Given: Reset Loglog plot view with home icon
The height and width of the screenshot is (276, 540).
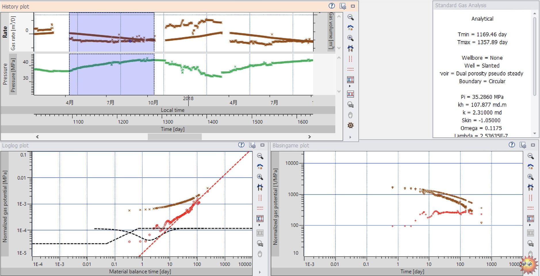Looking at the screenshot, I should point(260,166).
